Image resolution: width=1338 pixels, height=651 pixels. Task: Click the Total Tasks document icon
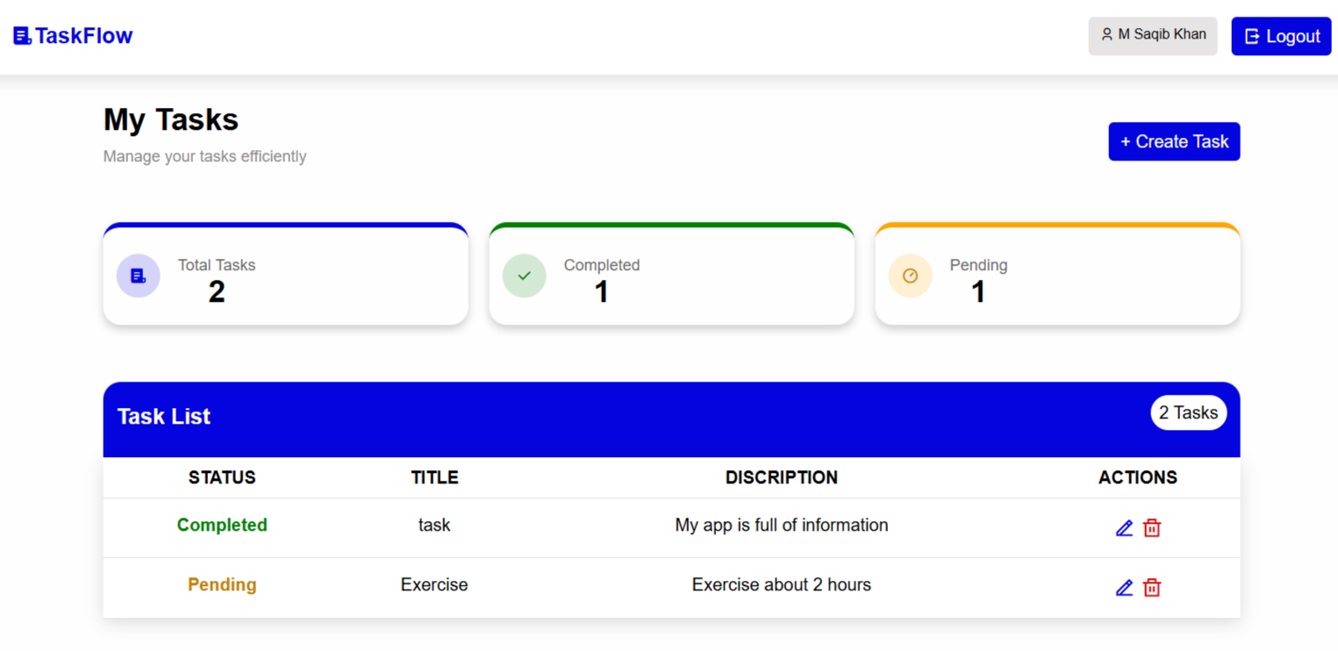(138, 276)
